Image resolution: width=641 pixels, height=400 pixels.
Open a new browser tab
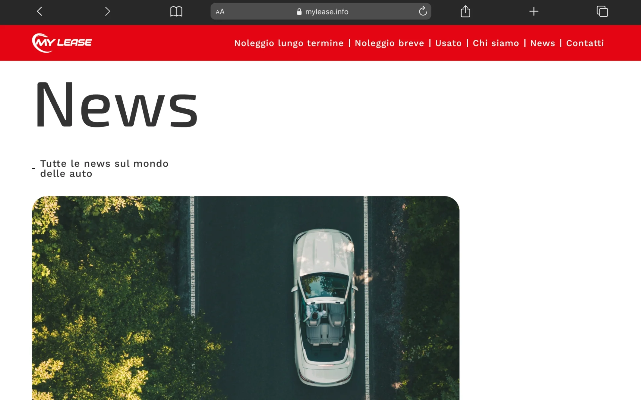click(533, 12)
